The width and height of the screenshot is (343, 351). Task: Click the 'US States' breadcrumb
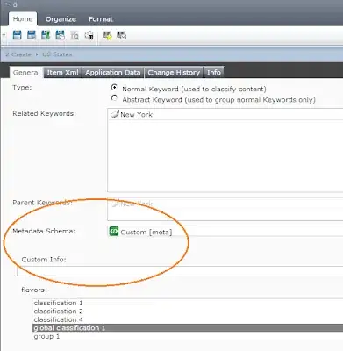(57, 54)
